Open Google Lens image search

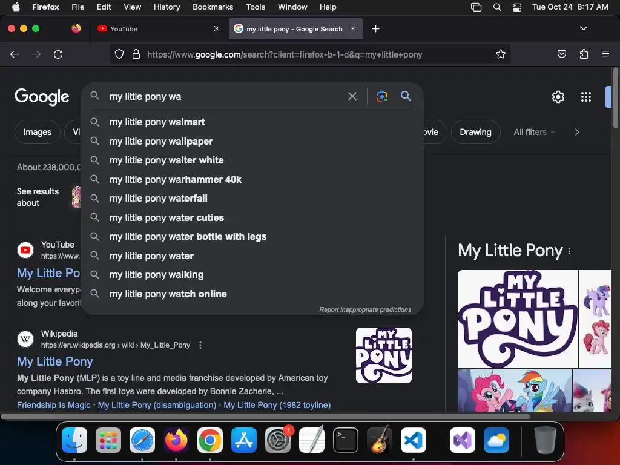pyautogui.click(x=381, y=96)
